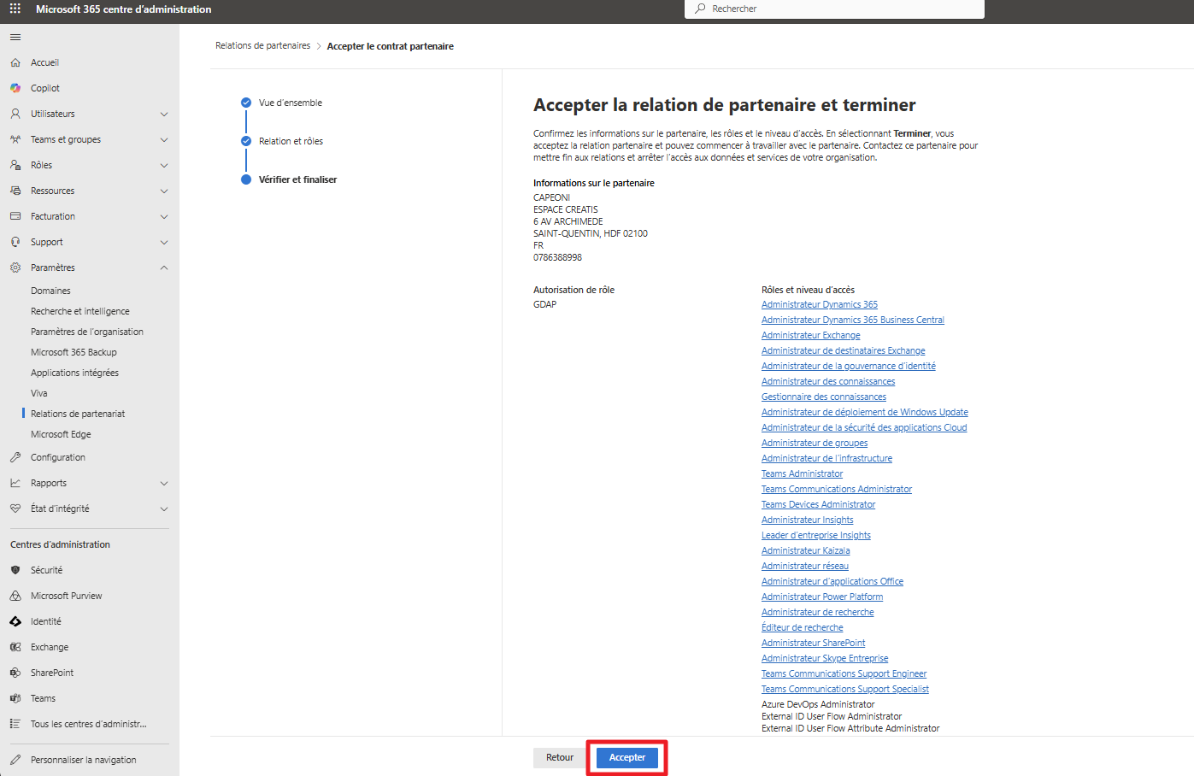This screenshot has width=1194, height=776.
Task: Open Administrateur Exchange role link
Action: (x=811, y=335)
